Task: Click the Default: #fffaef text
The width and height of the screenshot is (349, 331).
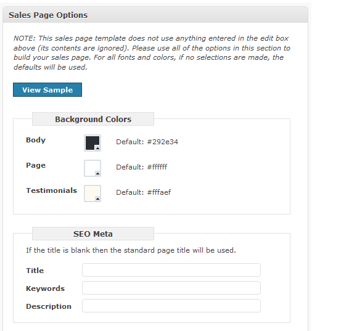Action: 144,192
